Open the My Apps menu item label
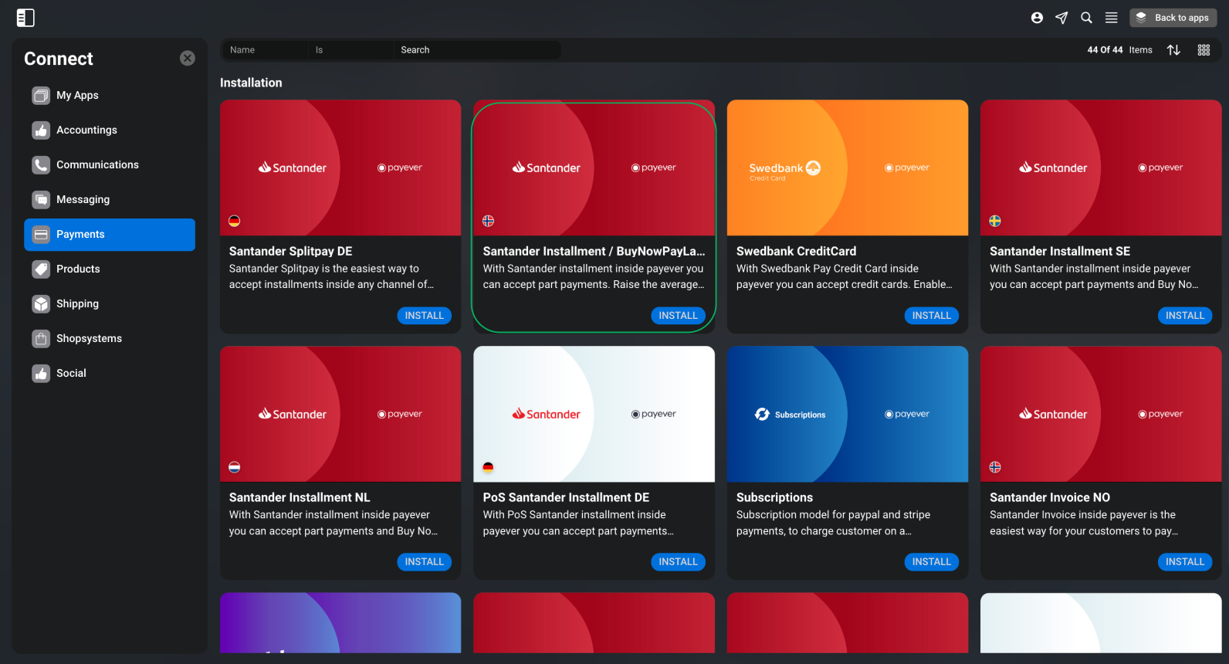This screenshot has height=664, width=1229. click(77, 96)
